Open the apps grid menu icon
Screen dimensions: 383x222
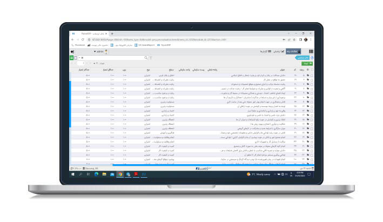pyautogui.click(x=311, y=51)
